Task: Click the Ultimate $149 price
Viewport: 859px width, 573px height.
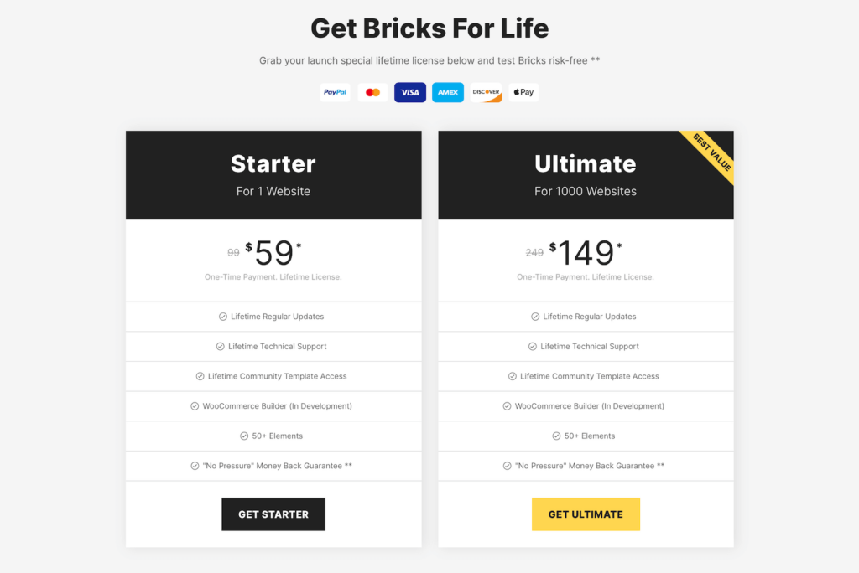Action: 586,253
